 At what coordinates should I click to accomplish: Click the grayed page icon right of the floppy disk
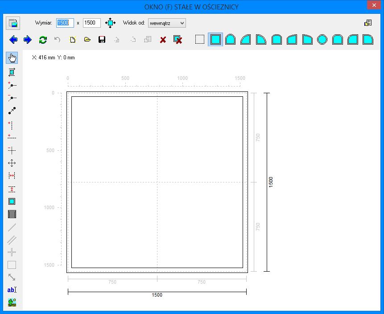click(x=117, y=39)
